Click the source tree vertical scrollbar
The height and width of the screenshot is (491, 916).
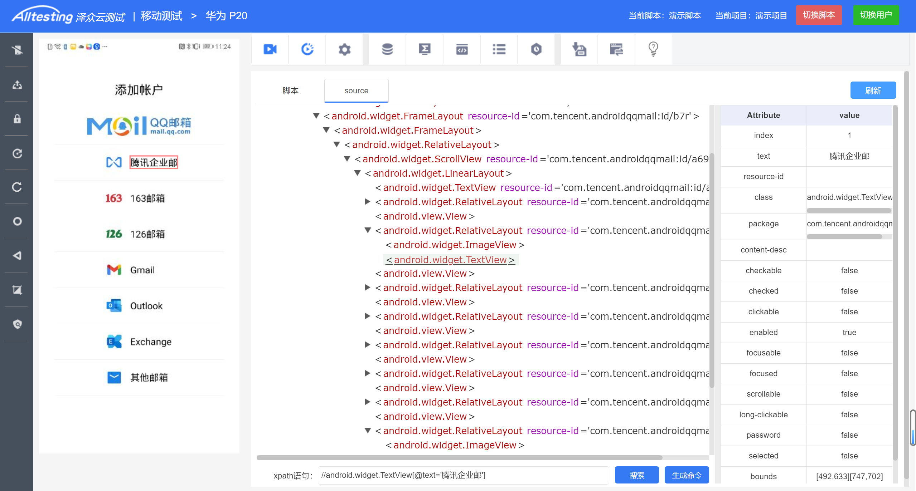712,270
